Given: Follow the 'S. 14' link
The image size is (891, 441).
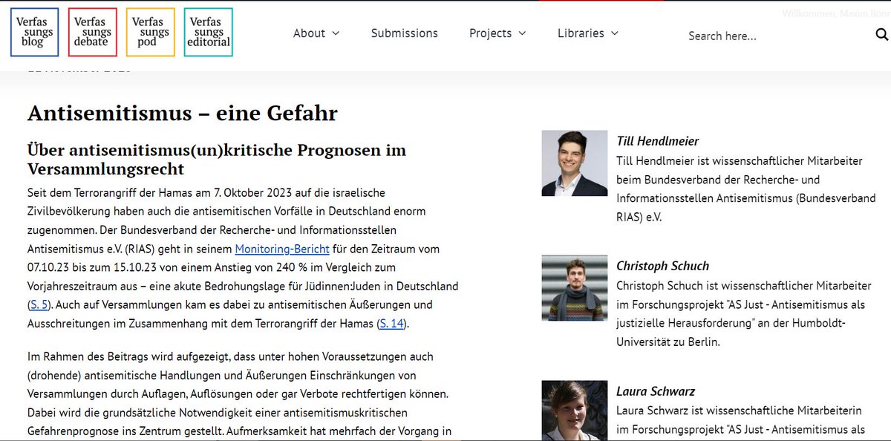Looking at the screenshot, I should click(392, 323).
